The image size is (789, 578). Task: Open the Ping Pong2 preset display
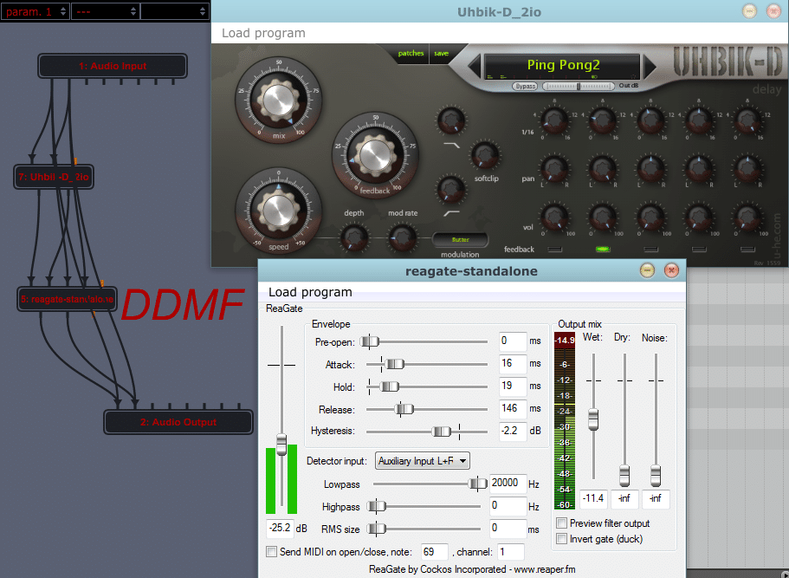pyautogui.click(x=562, y=65)
